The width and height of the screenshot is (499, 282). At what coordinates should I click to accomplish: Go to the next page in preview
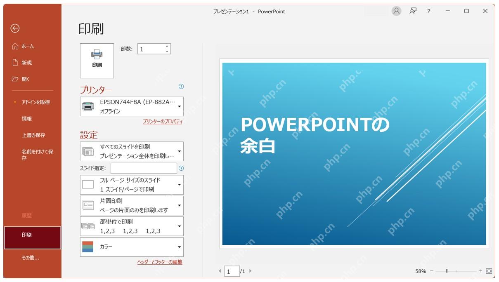point(250,271)
